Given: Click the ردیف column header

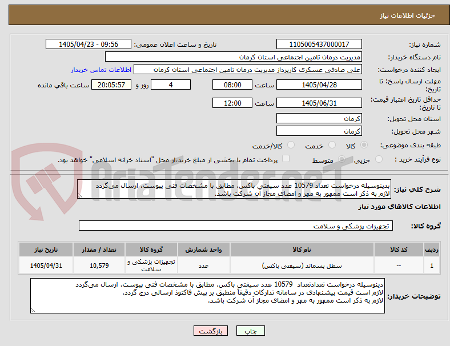Looking at the screenshot, I should coord(431,250).
